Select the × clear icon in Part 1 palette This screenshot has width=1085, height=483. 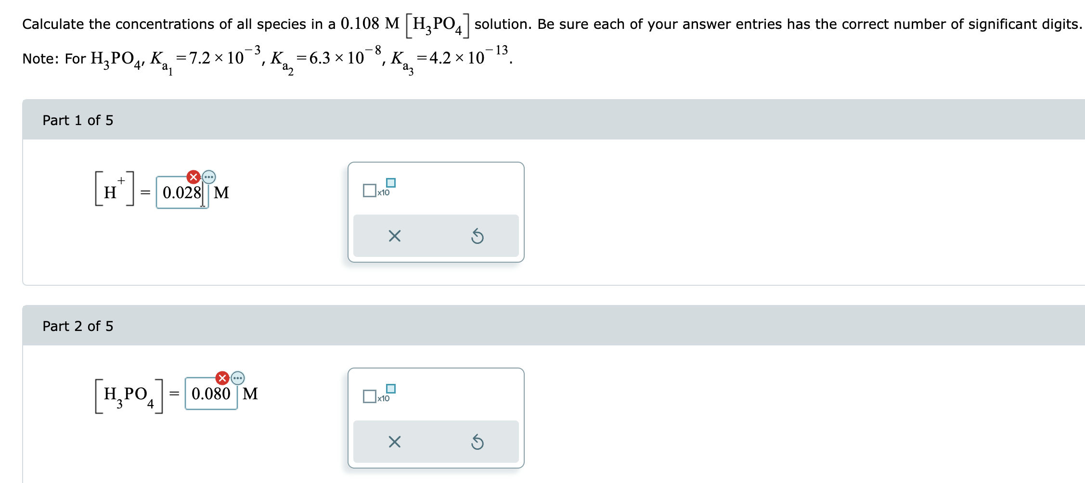pyautogui.click(x=394, y=235)
